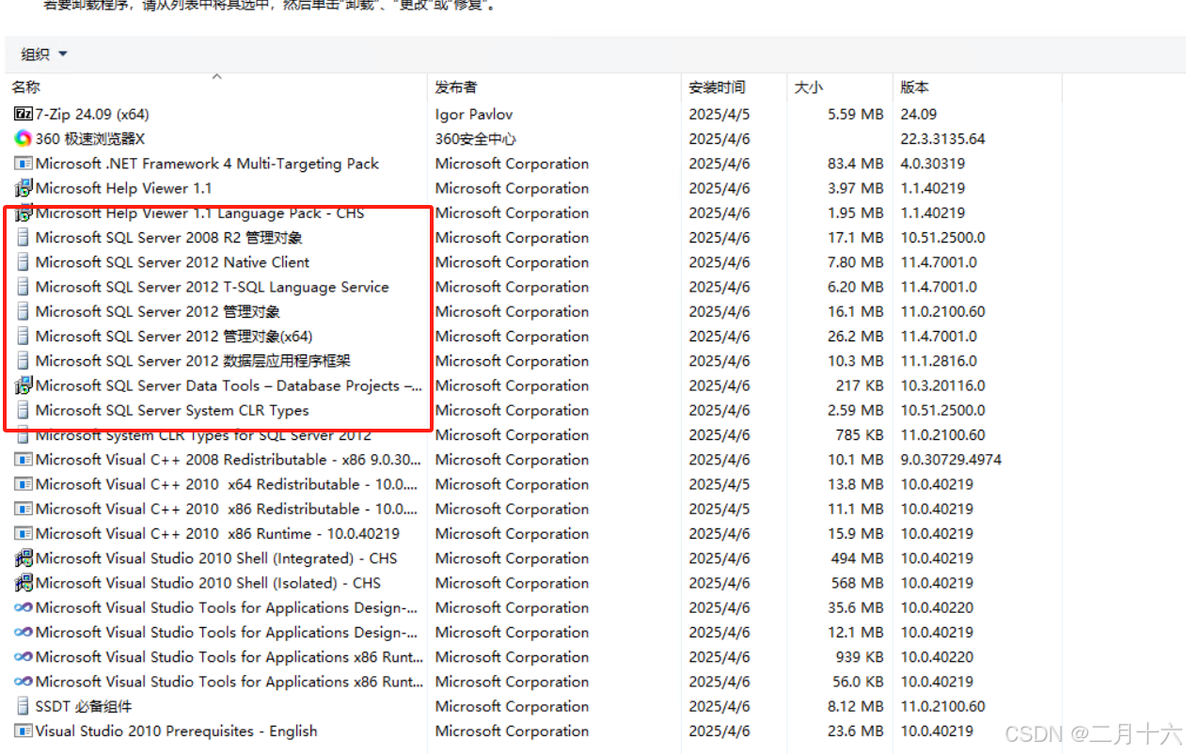Viewport: 1186px width, 754px height.
Task: Click icon for SQL Server 2012 Native Client
Action: point(24,262)
